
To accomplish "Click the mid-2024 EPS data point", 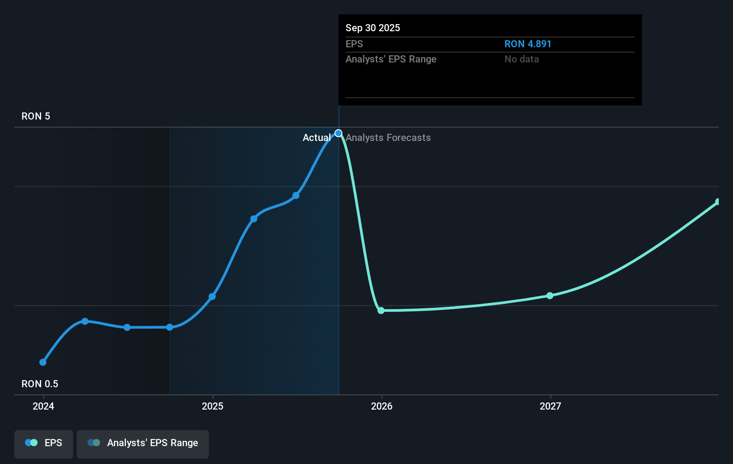I will click(127, 327).
